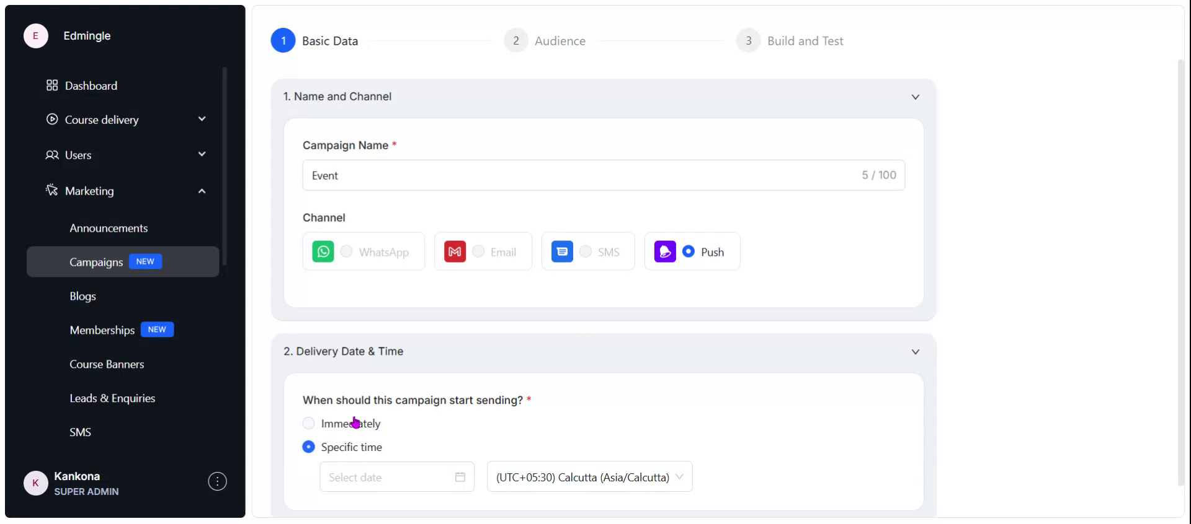The image size is (1191, 524).
Task: Click the Audience step label
Action: click(560, 41)
